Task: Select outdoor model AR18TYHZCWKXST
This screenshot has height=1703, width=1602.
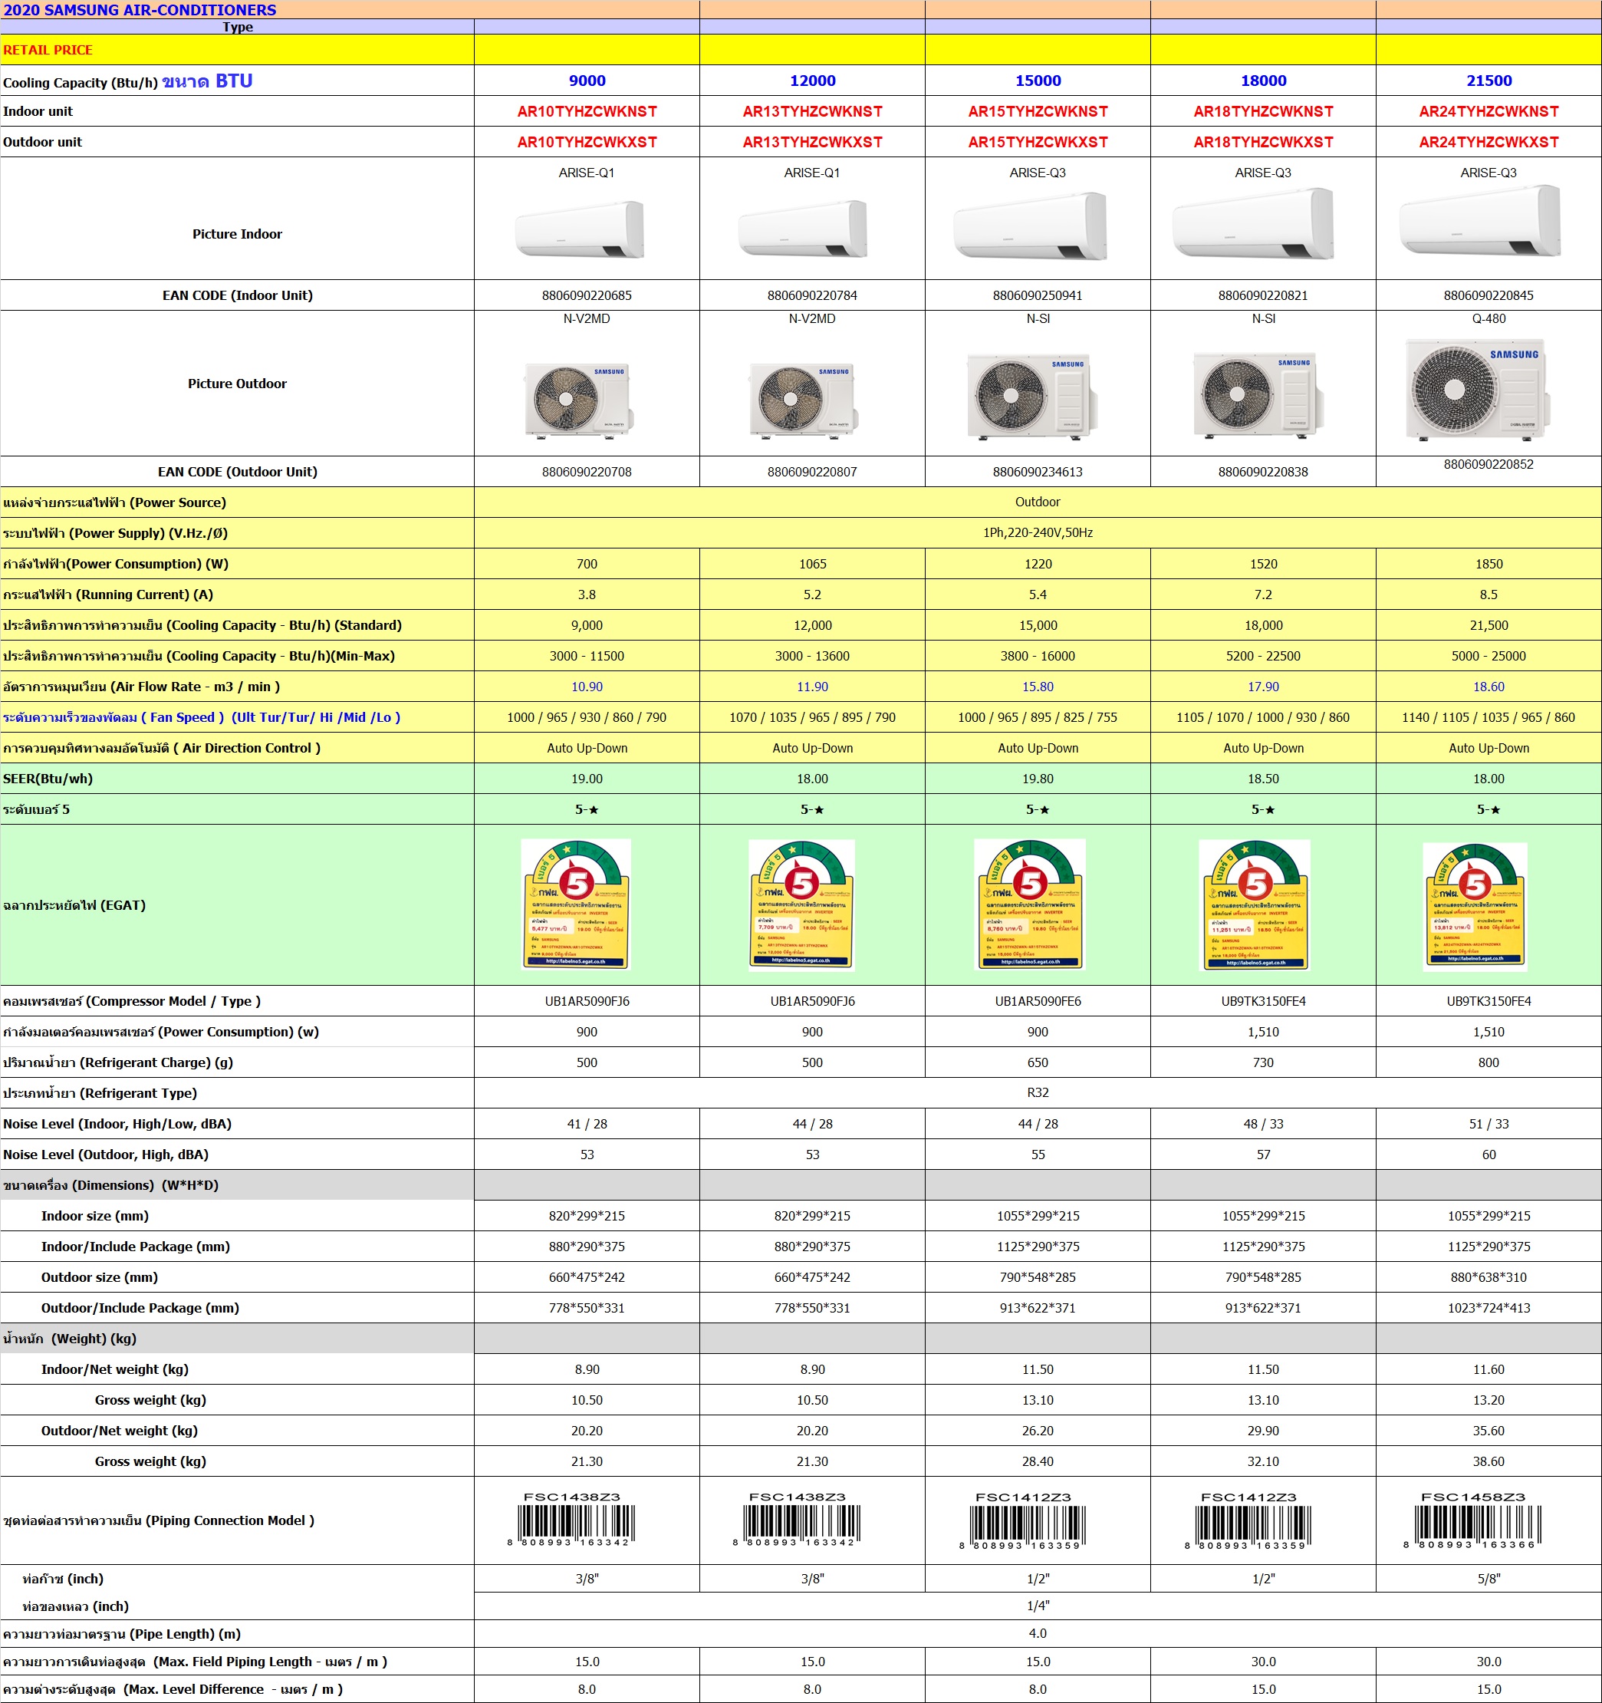Action: [x=1264, y=142]
